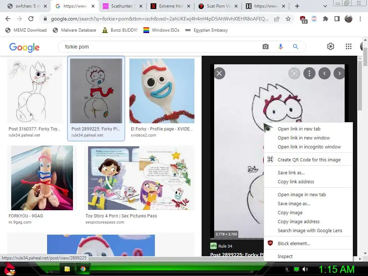
Task: Close the active Google tab
Action: tap(93, 6)
